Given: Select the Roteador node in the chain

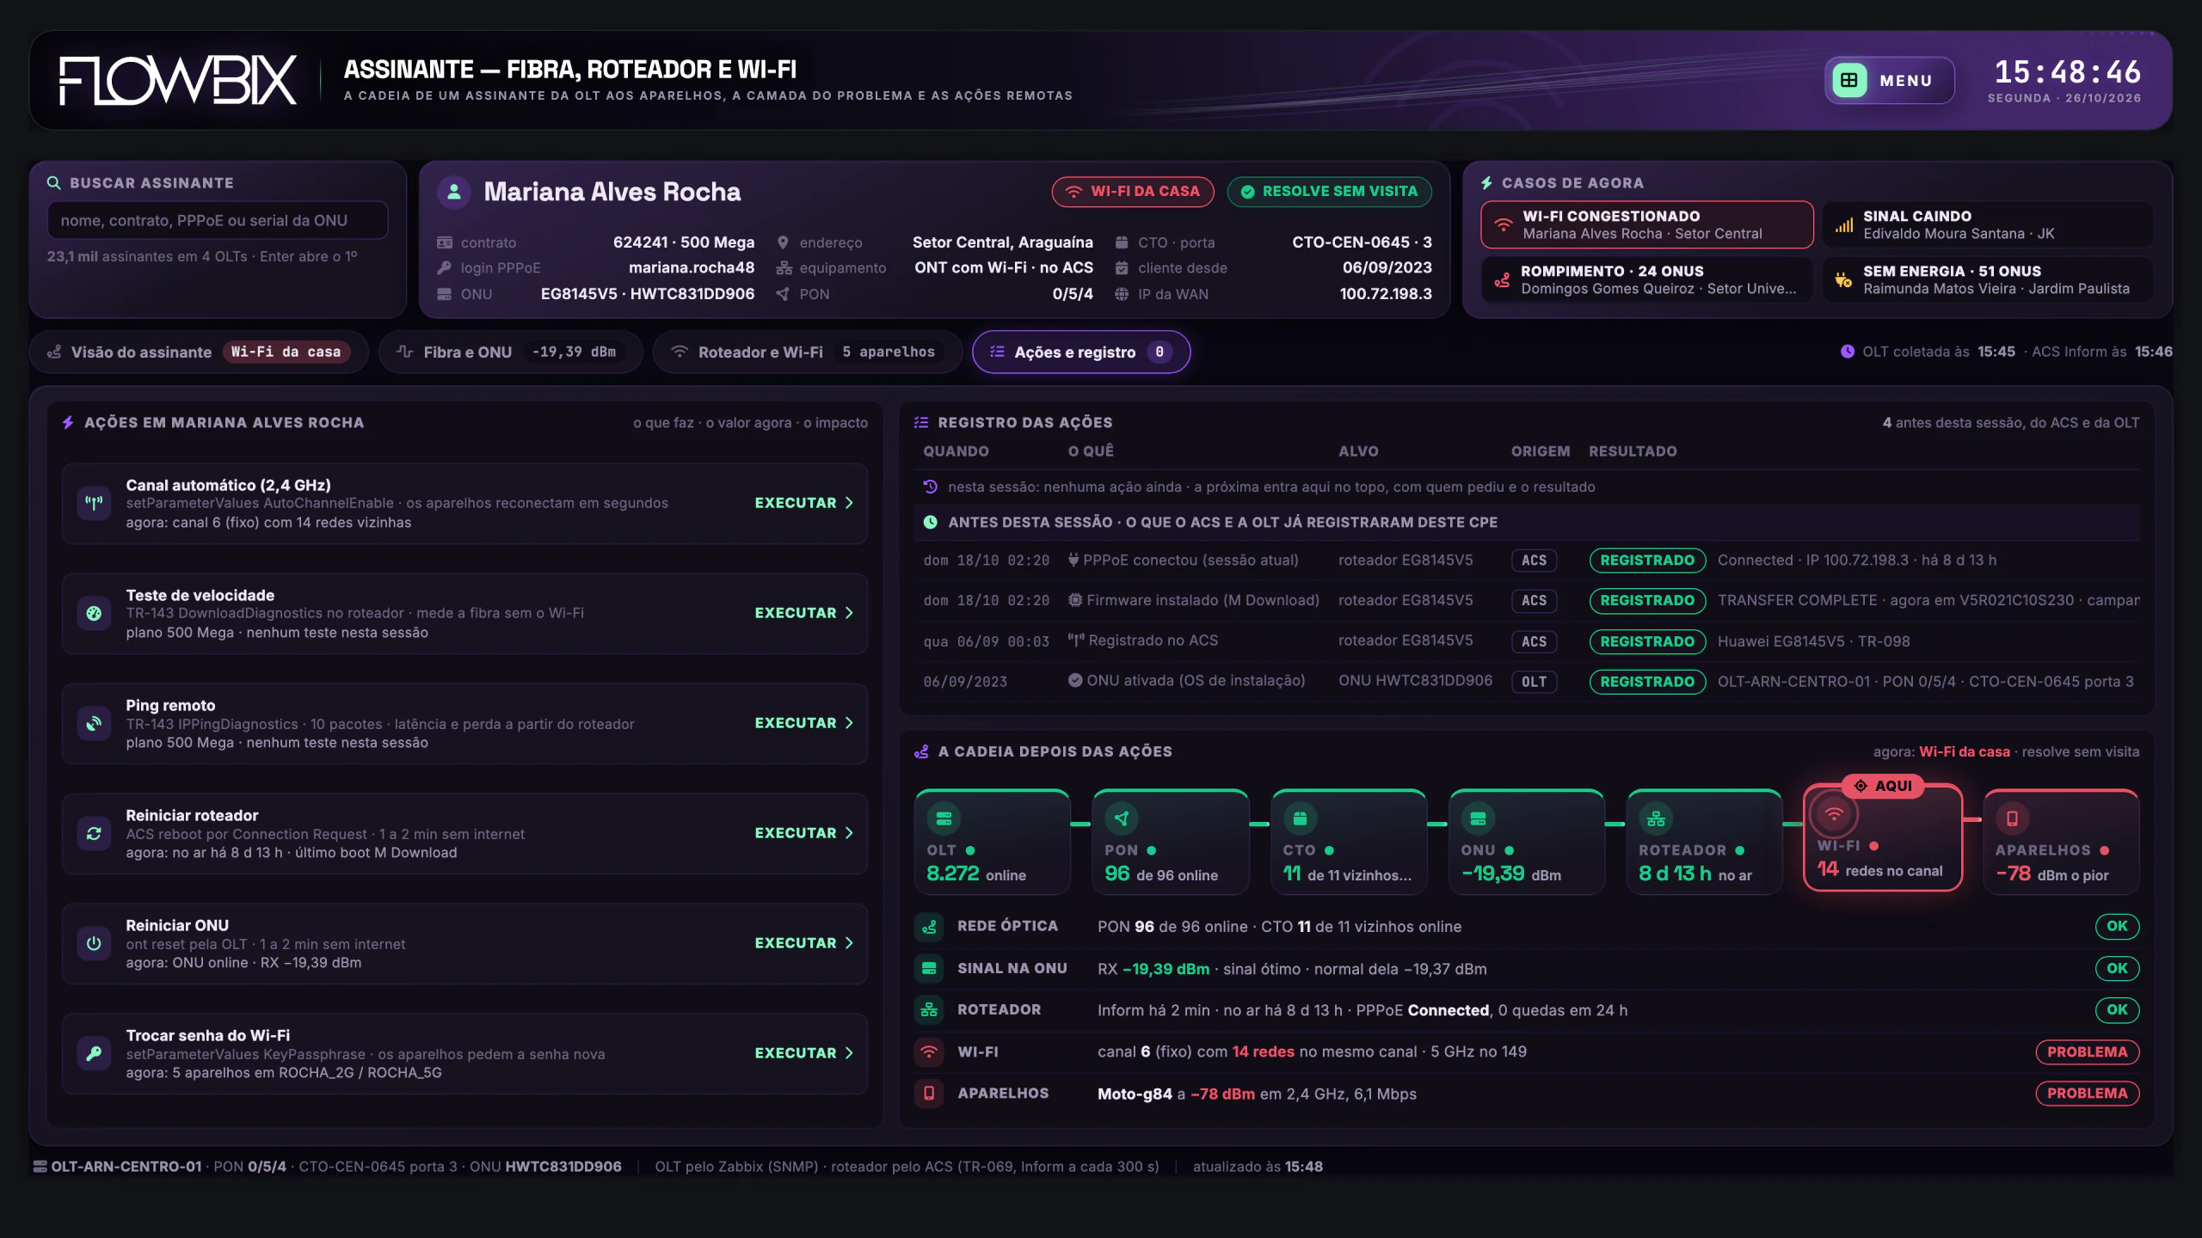Looking at the screenshot, I should [x=1704, y=843].
